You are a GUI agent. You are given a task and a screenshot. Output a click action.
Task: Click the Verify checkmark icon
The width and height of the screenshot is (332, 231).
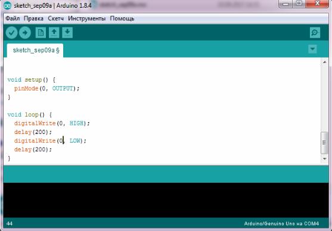click(11, 33)
